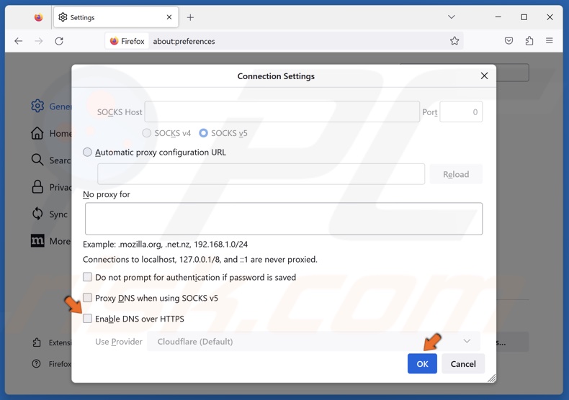Confirm with the OK button

click(422, 364)
